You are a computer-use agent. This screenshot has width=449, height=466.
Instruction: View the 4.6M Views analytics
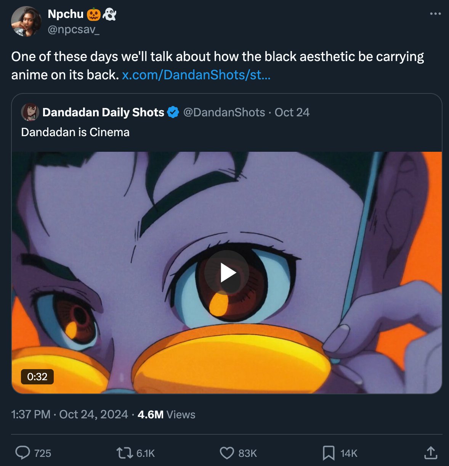(167, 415)
